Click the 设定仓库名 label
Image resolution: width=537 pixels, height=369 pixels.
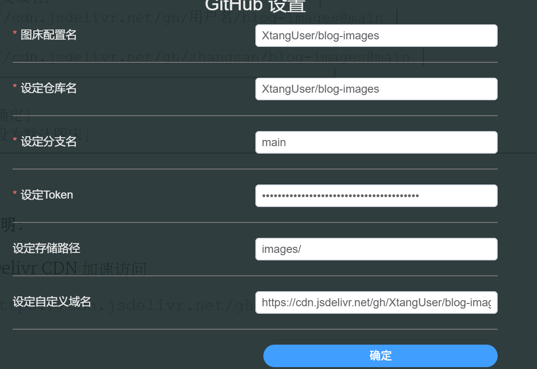point(49,89)
